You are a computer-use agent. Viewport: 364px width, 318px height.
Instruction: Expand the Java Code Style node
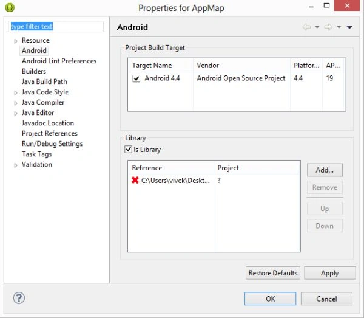(x=16, y=93)
